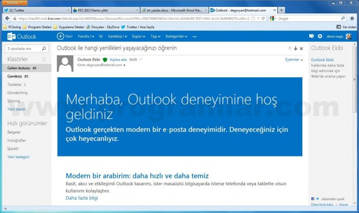Show Belgeler quick view
Viewport: 359px width, 213px height.
(14, 132)
